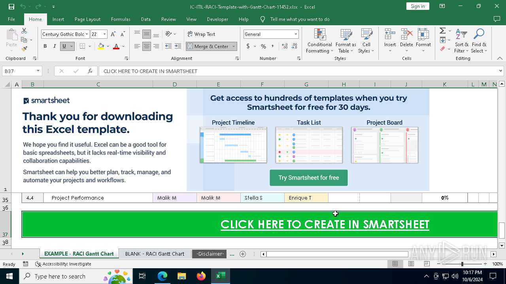Adjust the zoom level slider
506x284 pixels.
[462, 264]
